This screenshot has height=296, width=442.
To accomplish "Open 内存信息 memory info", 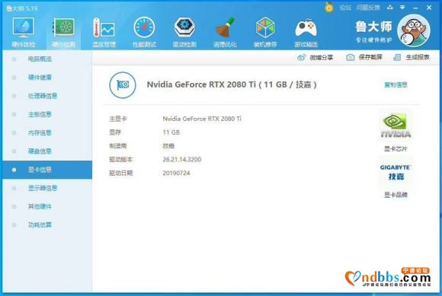I will click(40, 132).
